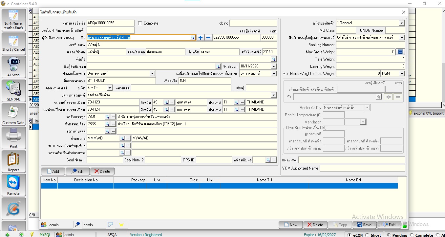This screenshot has height=237, width=445.
Task: Expand the 1-General goods type dropdown
Action: 402,23
